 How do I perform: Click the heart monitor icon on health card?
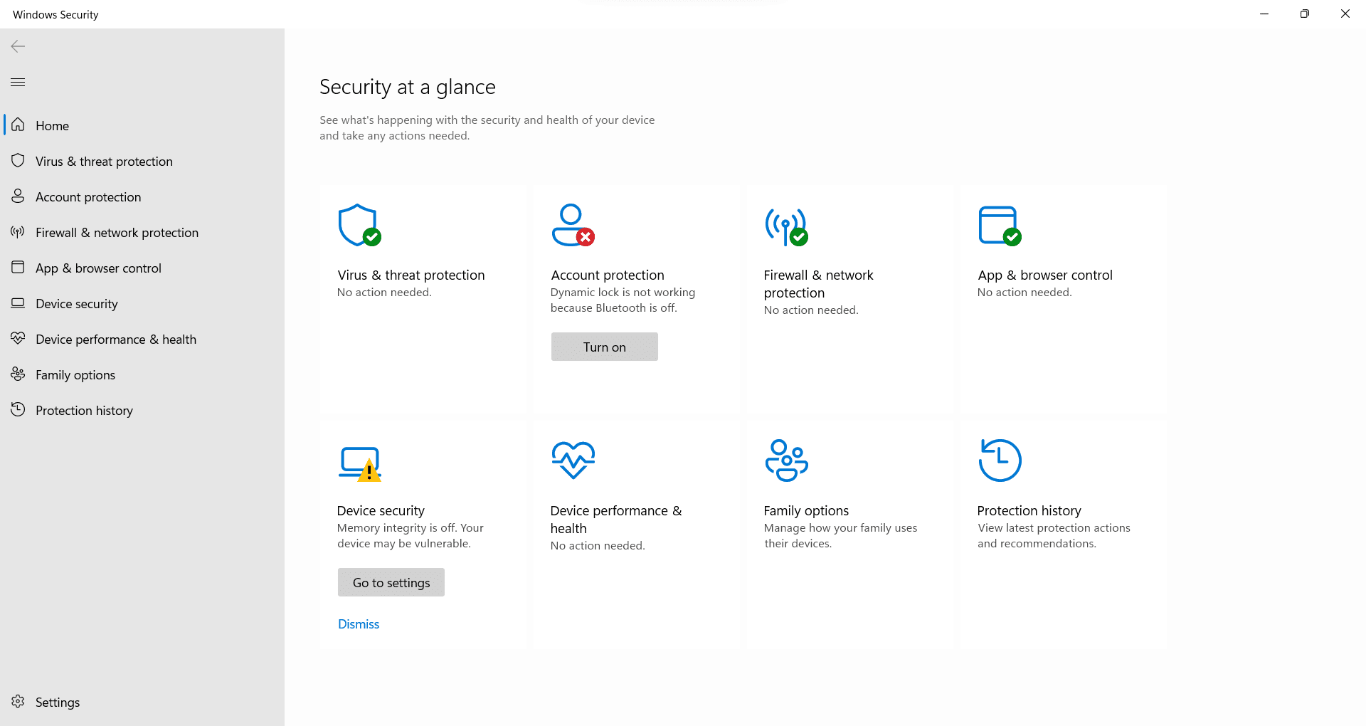coord(573,460)
